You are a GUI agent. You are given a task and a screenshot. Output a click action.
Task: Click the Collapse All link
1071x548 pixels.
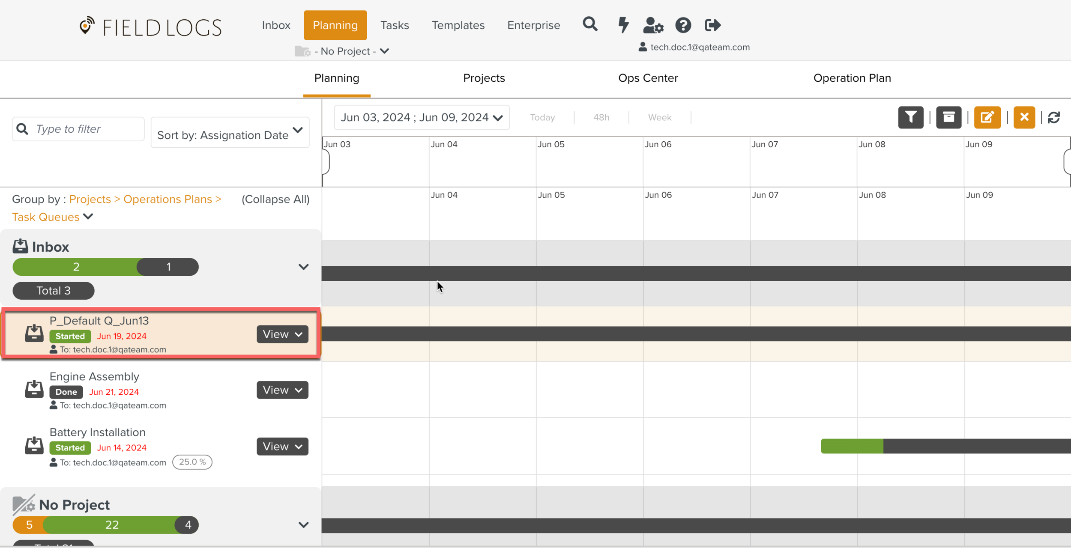click(x=275, y=199)
